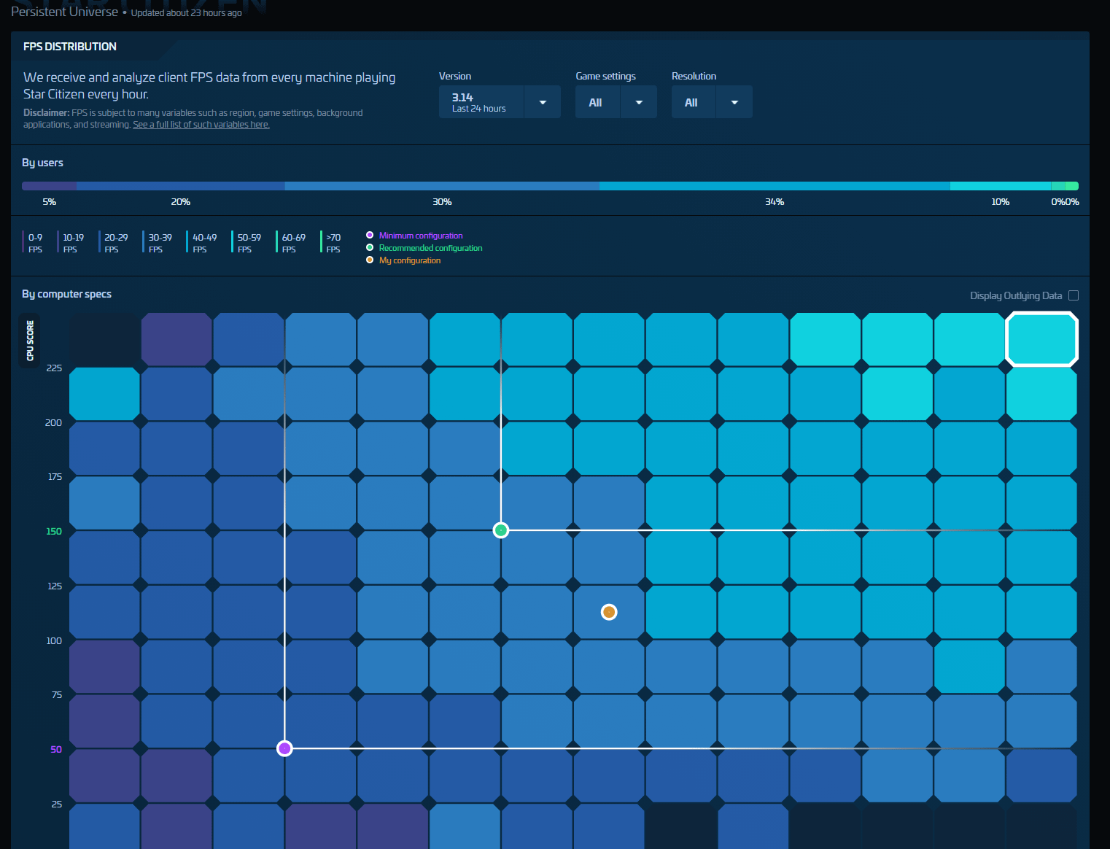Click the 225 CPU score axis label

pos(54,368)
